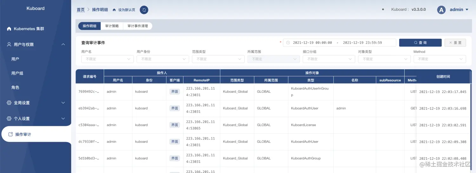Select 操作审计 in the sidebar
Screen dimensions: 476x173
click(36, 134)
